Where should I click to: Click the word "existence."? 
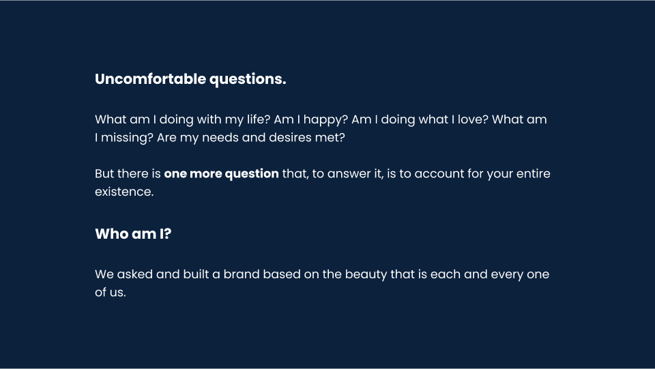tap(124, 192)
